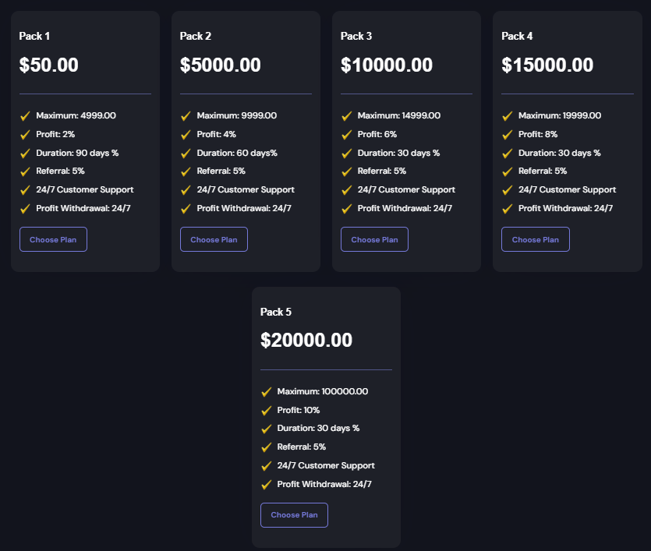Click Pack 1 Customer Support checkmark icon
Viewport: 651px width, 551px height.
pos(25,190)
